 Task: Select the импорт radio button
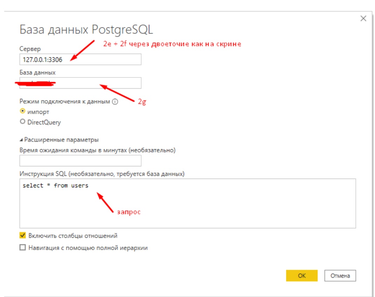point(22,111)
